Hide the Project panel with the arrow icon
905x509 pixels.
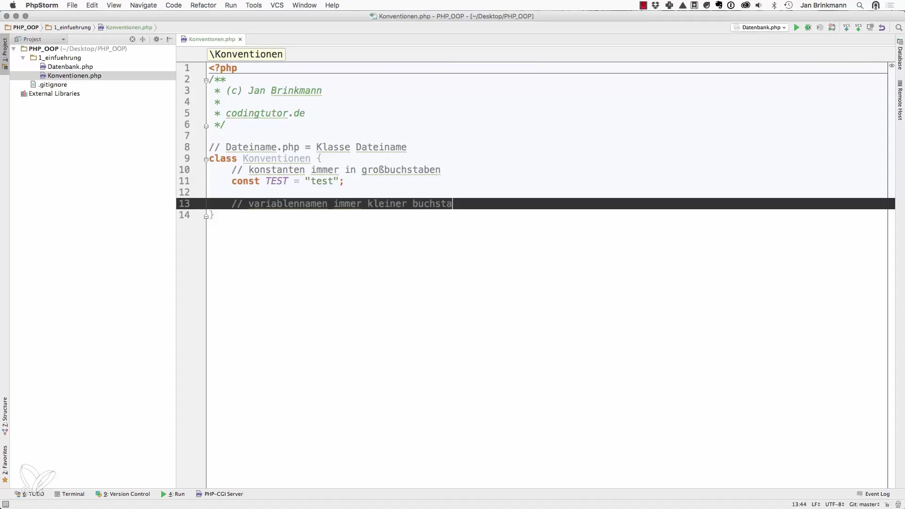tap(170, 39)
